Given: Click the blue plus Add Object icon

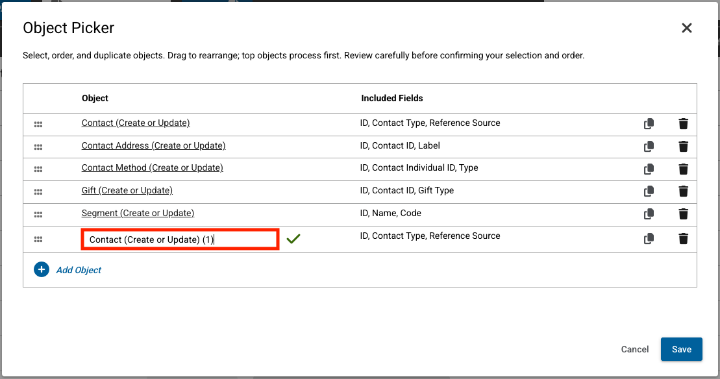Looking at the screenshot, I should 42,269.
